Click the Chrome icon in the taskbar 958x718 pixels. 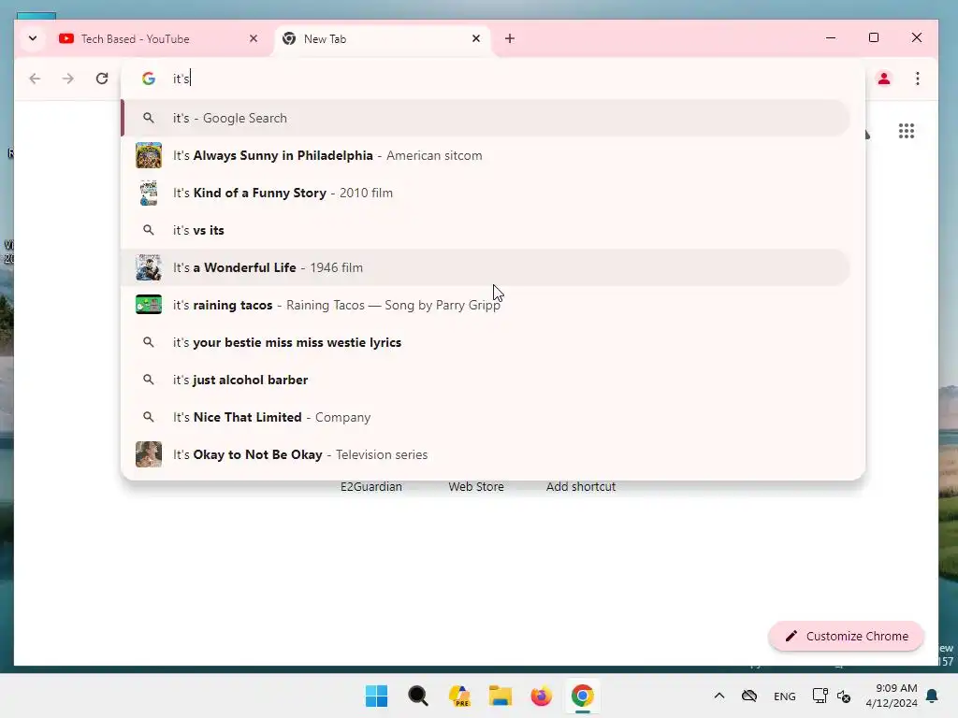click(x=582, y=696)
